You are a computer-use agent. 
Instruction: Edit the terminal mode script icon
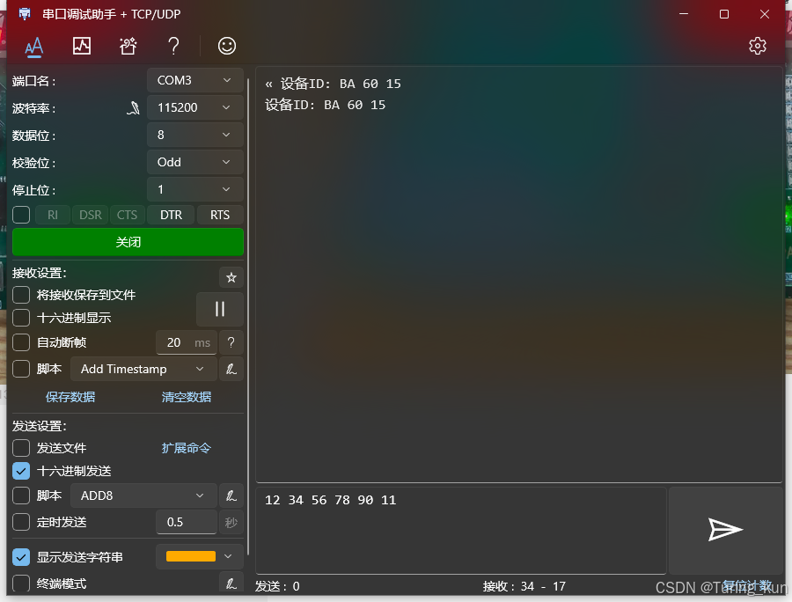(x=231, y=584)
